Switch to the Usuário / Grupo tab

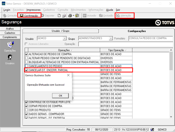[x=60, y=31]
